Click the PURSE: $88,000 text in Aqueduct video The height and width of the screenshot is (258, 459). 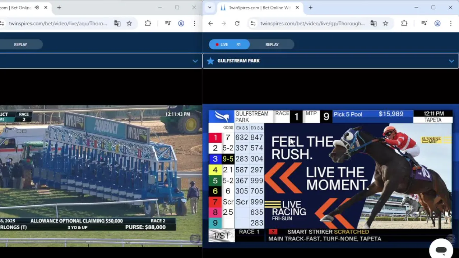[x=145, y=227]
